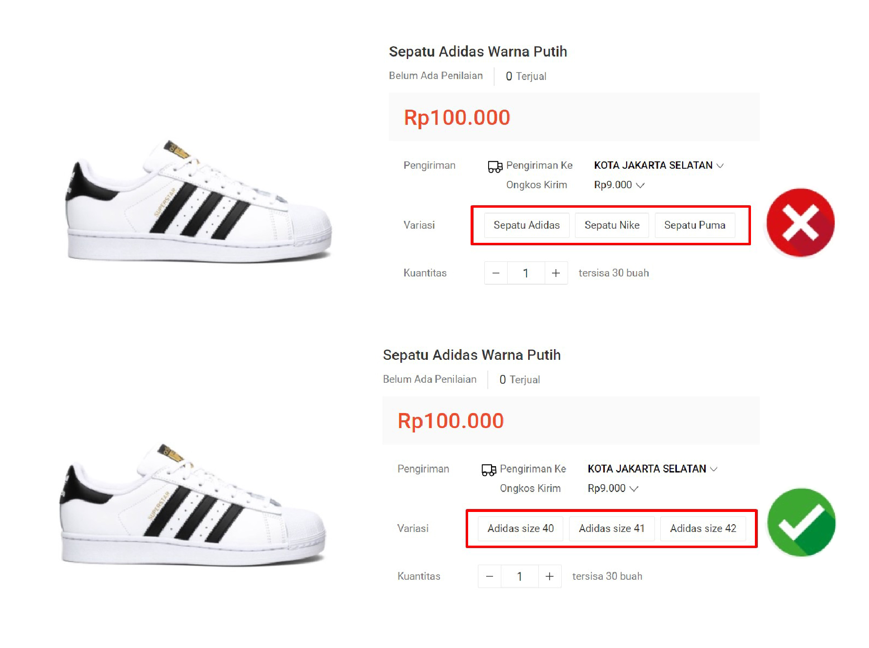
Task: Click the minus icon in bottom Kuantitas row
Action: point(489,576)
